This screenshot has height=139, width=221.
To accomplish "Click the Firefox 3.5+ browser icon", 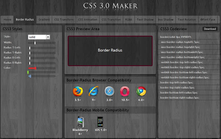I will pyautogui.click(x=78, y=92).
